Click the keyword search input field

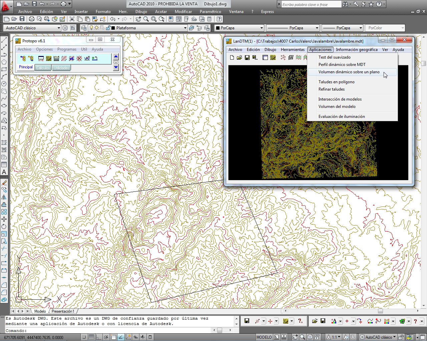pos(311,5)
